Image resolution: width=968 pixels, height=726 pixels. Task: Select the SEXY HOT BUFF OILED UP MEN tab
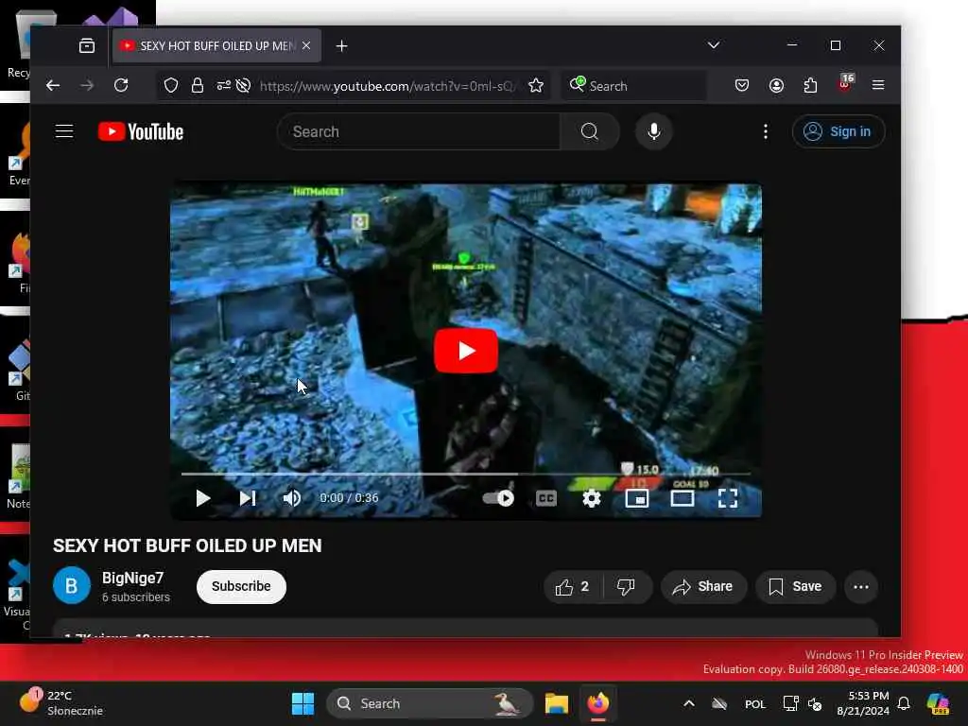pos(216,45)
